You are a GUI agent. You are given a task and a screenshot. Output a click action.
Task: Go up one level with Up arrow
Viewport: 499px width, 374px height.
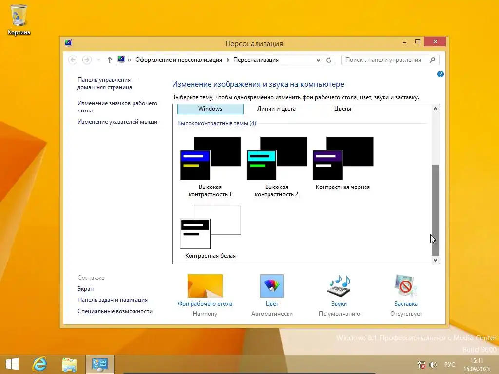coord(110,60)
